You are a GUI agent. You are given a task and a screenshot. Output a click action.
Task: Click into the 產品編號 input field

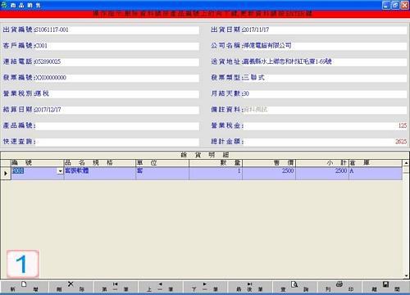[117, 126]
